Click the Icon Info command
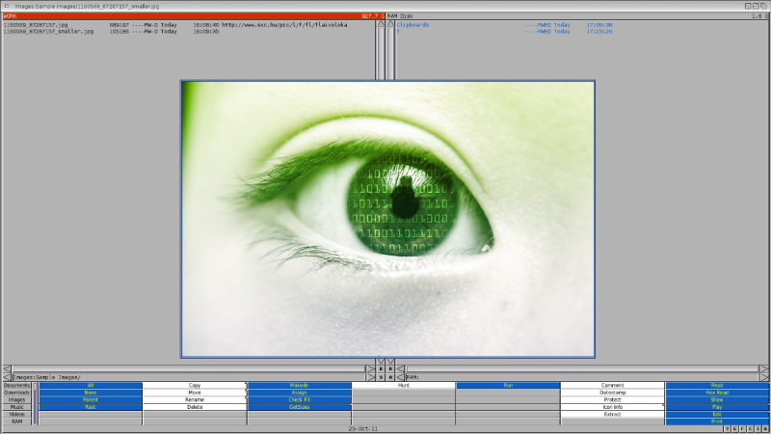The image size is (771, 434). click(x=612, y=407)
